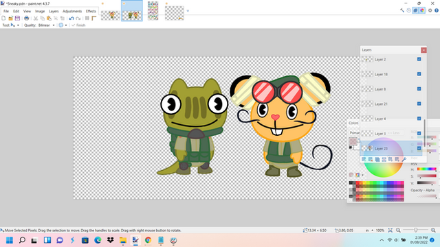The height and width of the screenshot is (247, 440).
Task: Click the Move Layer Down icon
Action: click(397, 159)
